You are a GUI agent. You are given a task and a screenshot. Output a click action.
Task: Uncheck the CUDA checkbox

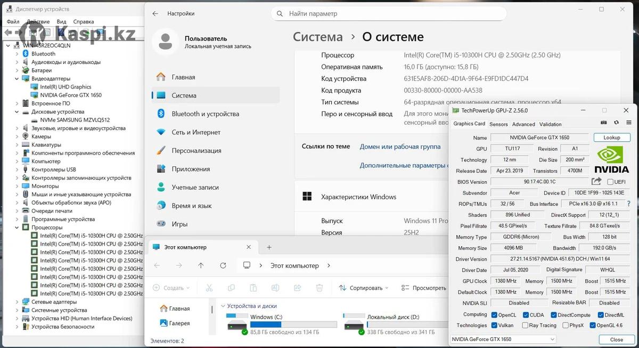(526, 315)
